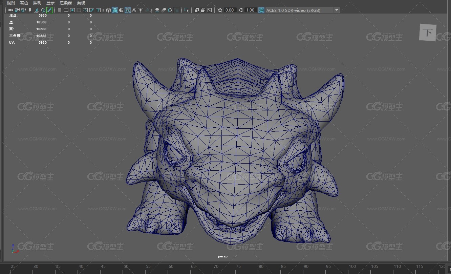451x274 pixels.
Task: Toggle the Film Gate icon
Action: pyautogui.click(x=66, y=10)
